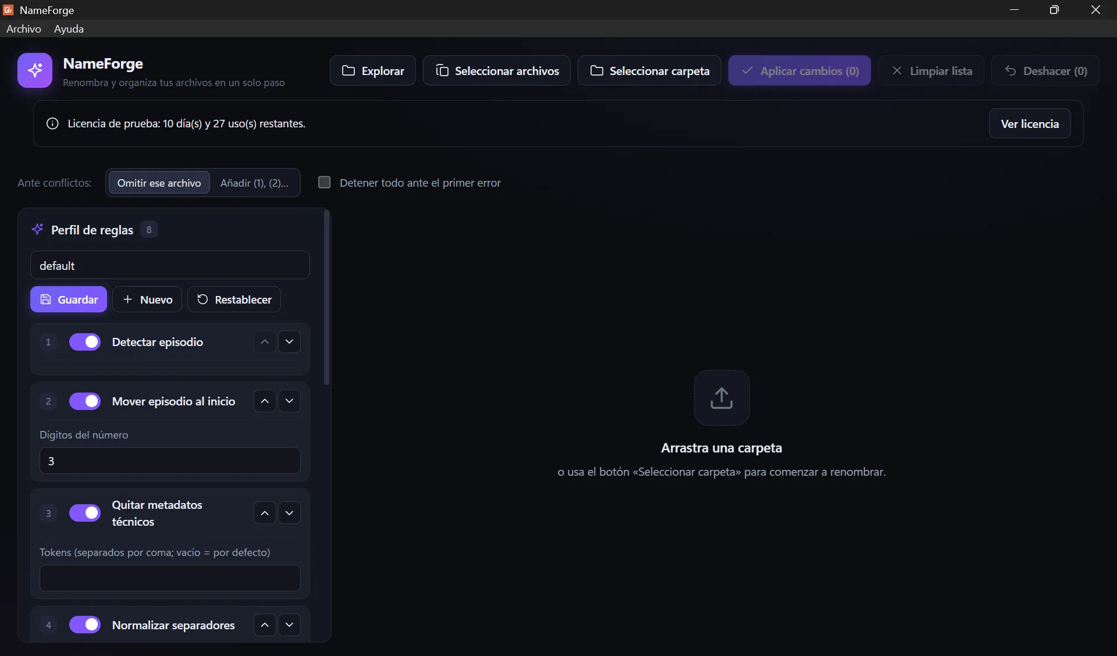This screenshot has height=656, width=1117.
Task: Click the empty Tokens input field
Action: [170, 578]
